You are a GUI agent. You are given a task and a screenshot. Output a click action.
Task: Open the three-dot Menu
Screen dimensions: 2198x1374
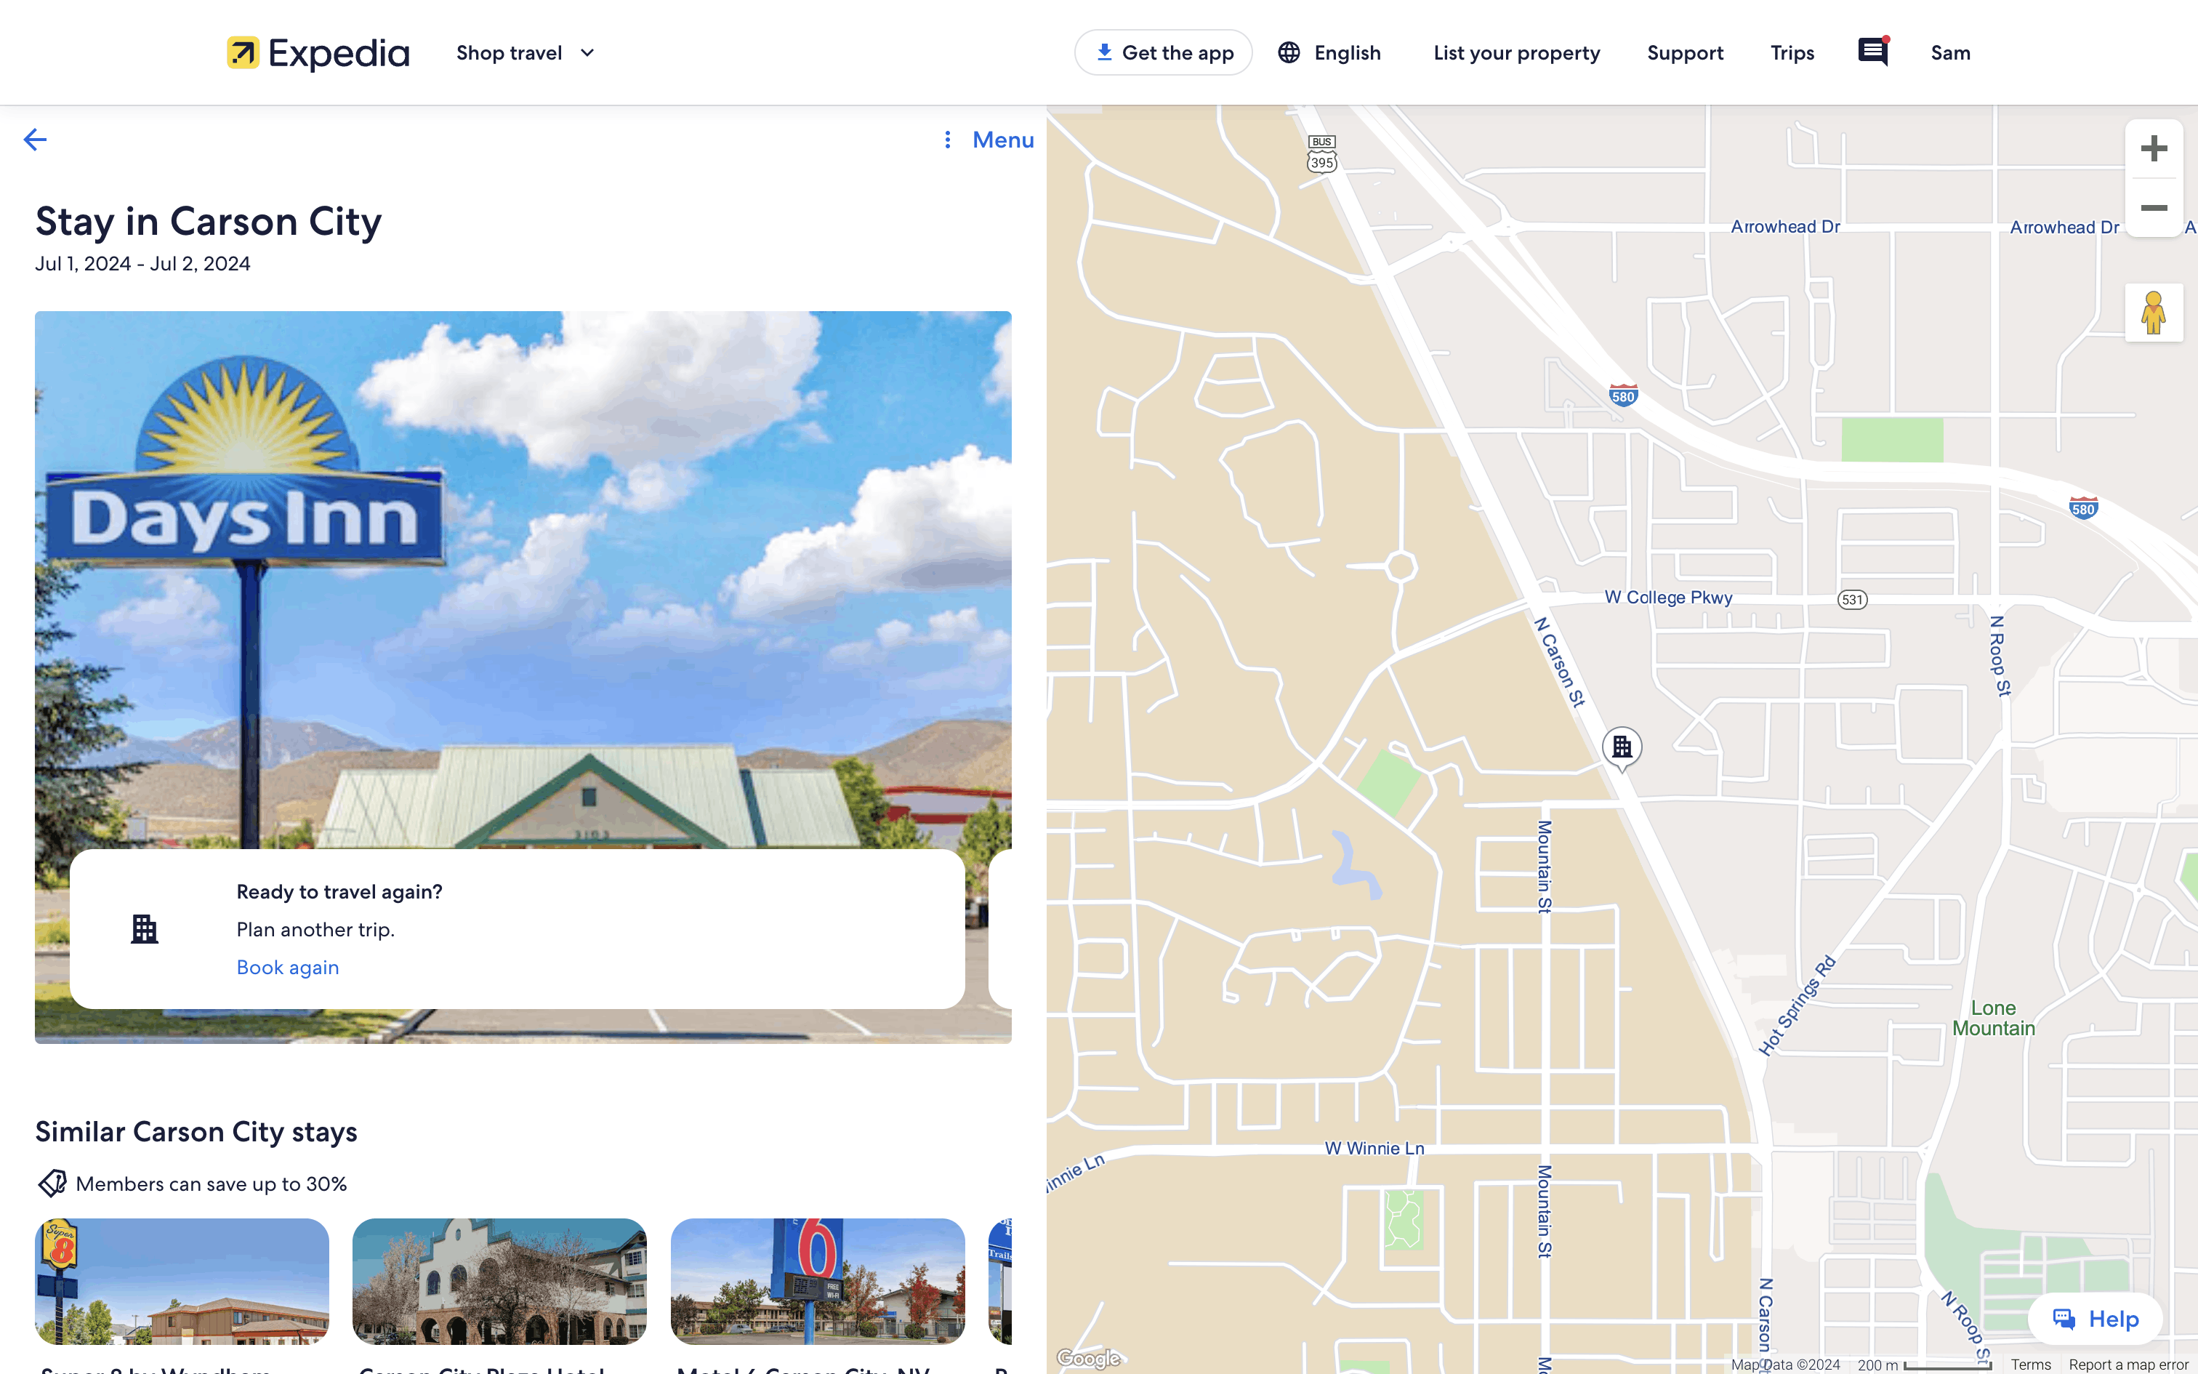point(989,140)
